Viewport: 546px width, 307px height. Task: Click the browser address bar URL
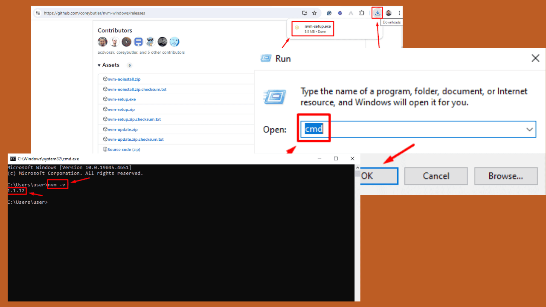(94, 13)
